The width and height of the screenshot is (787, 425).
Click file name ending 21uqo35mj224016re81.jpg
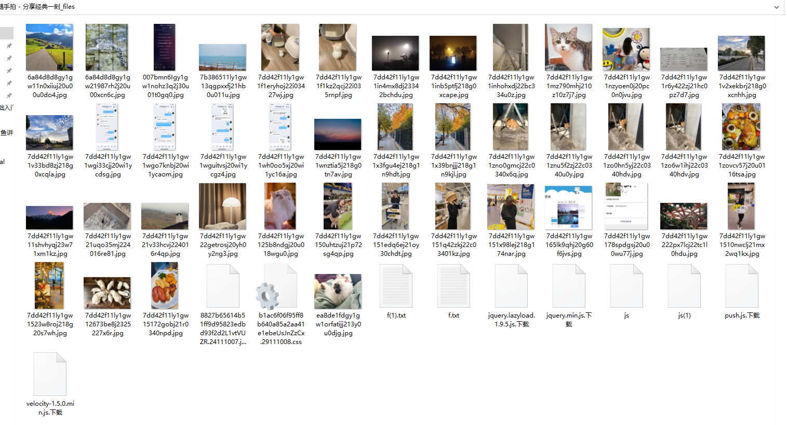(x=108, y=245)
